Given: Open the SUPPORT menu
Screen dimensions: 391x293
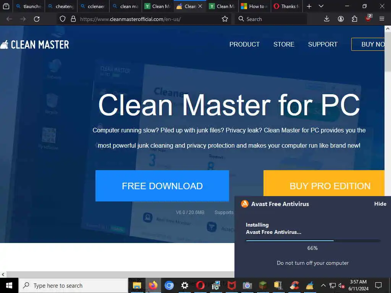Looking at the screenshot, I should [323, 44].
